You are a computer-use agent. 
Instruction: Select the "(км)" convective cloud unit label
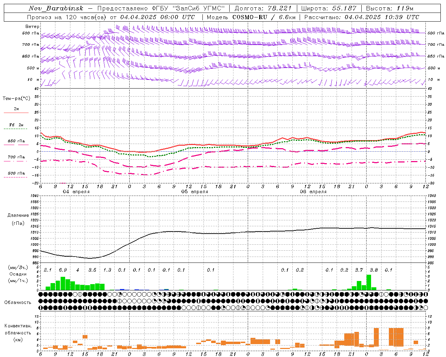pyautogui.click(x=18, y=340)
